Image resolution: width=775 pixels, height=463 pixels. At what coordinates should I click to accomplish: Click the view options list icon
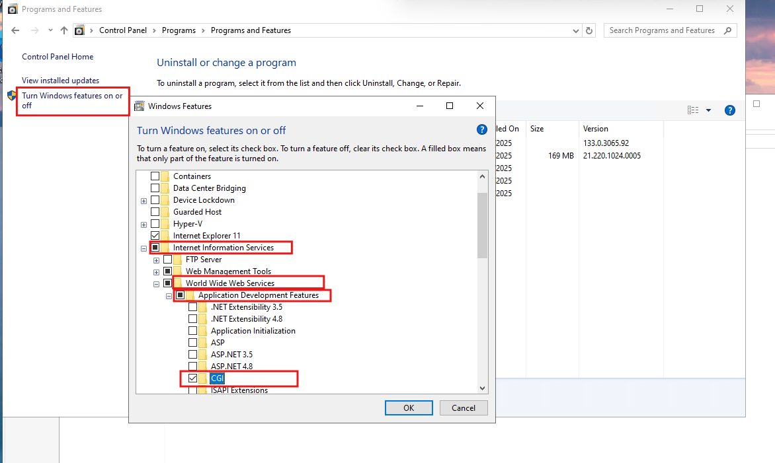click(x=693, y=110)
